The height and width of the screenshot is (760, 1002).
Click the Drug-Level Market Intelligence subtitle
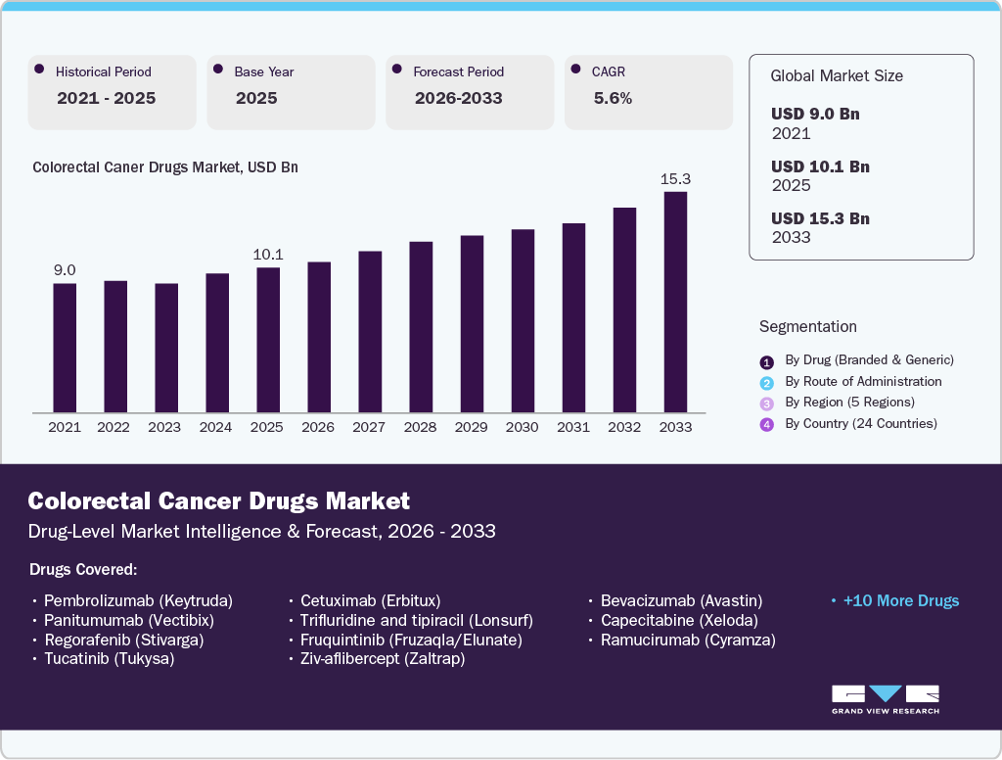click(262, 532)
